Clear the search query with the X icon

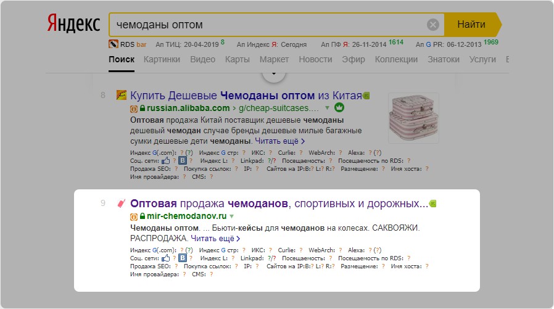[x=433, y=25]
